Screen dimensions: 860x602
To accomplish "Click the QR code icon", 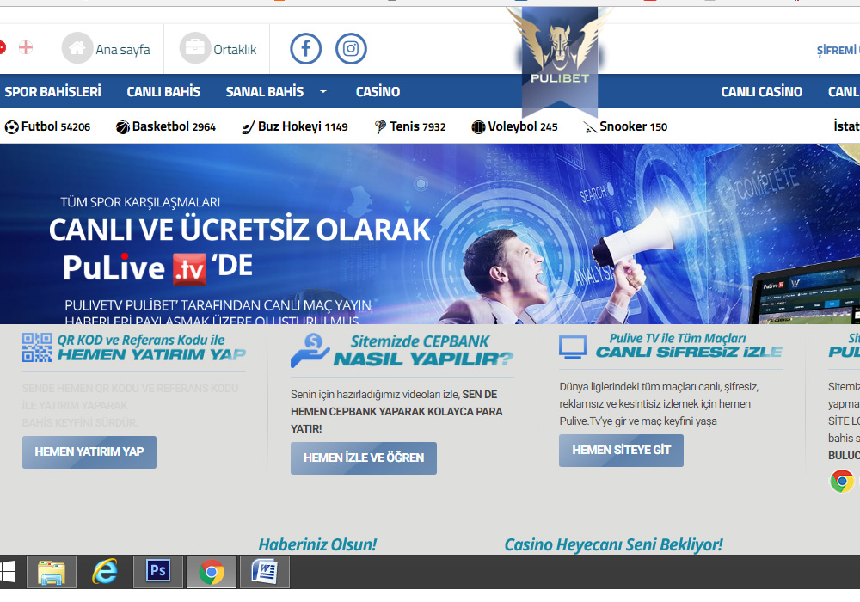I will (x=37, y=347).
